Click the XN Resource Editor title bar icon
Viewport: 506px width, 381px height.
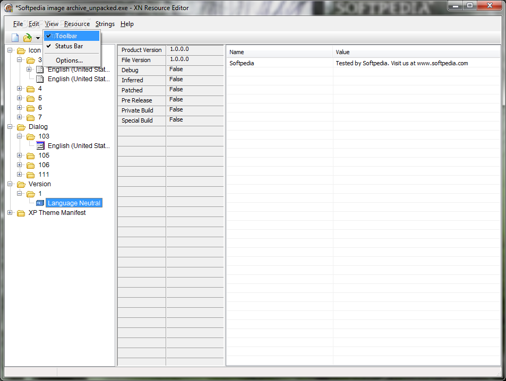point(8,8)
